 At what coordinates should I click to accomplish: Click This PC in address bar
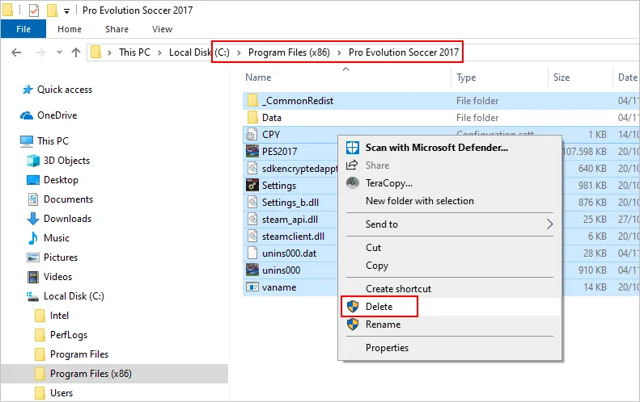pyautogui.click(x=134, y=52)
